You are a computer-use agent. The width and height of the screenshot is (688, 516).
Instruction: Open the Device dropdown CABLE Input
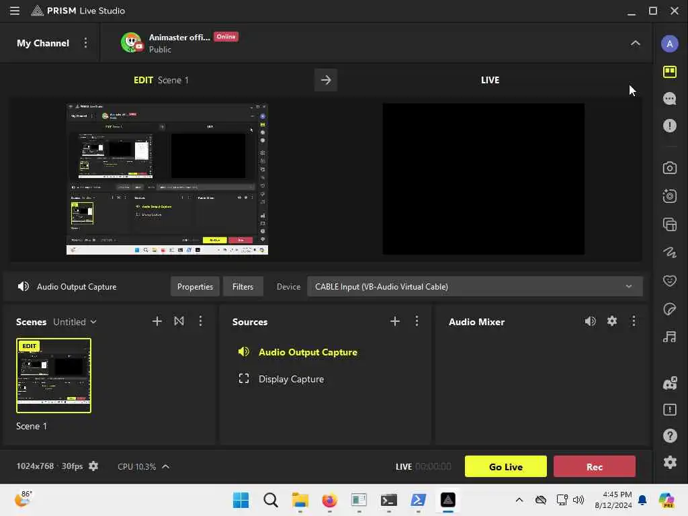pos(475,286)
